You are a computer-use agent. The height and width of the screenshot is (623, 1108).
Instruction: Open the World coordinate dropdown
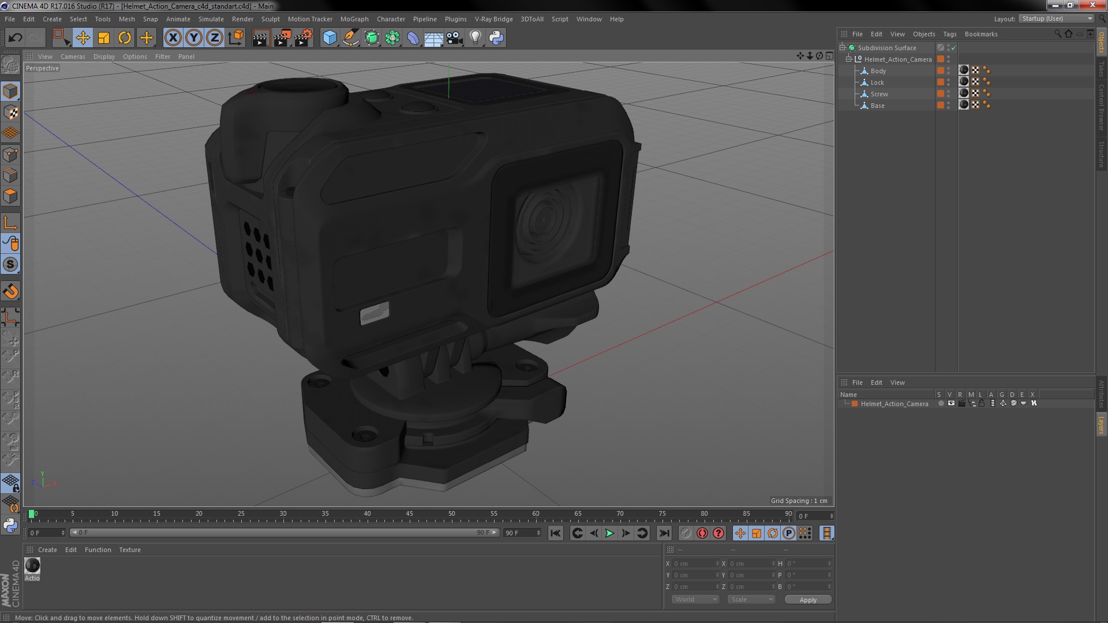(695, 600)
